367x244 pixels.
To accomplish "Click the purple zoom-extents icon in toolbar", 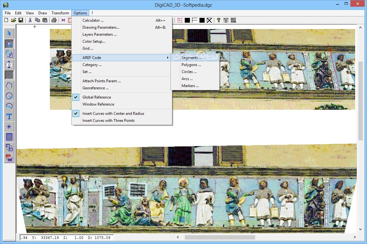I will [63, 20].
